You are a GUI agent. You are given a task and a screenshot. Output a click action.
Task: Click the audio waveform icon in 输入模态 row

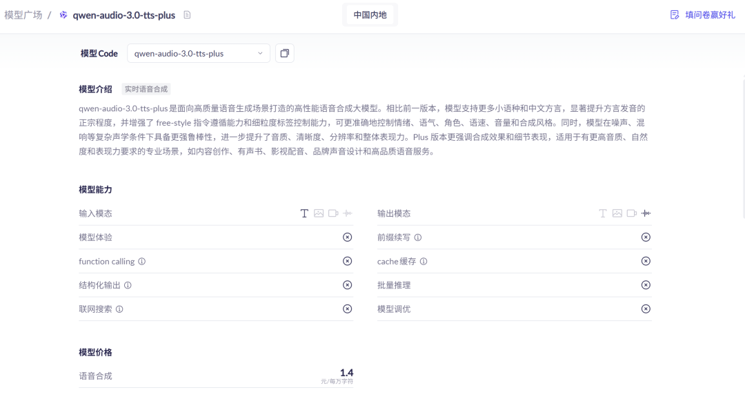(348, 213)
